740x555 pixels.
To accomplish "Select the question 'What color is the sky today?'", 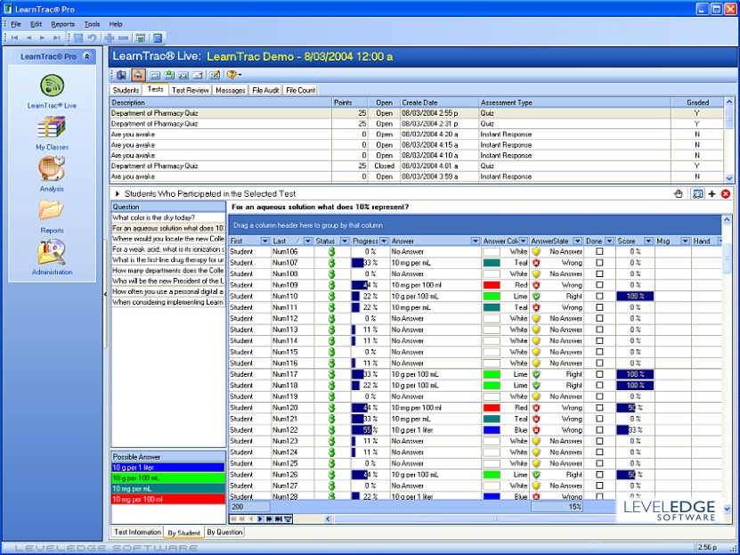I will pyautogui.click(x=167, y=217).
